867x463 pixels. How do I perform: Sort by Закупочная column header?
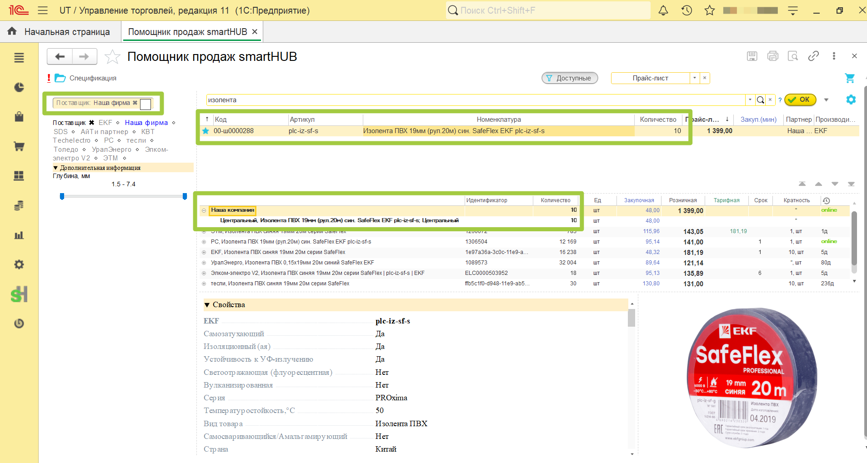639,200
